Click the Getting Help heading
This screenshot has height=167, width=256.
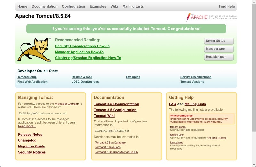click(181, 98)
